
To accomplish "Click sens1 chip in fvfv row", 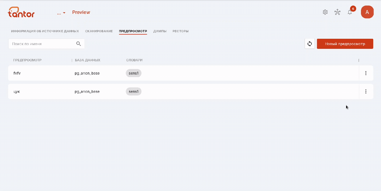I will 134,73.
